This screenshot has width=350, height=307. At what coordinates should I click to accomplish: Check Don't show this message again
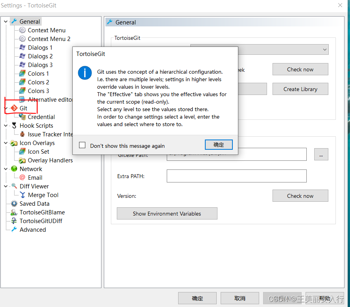pos(82,145)
